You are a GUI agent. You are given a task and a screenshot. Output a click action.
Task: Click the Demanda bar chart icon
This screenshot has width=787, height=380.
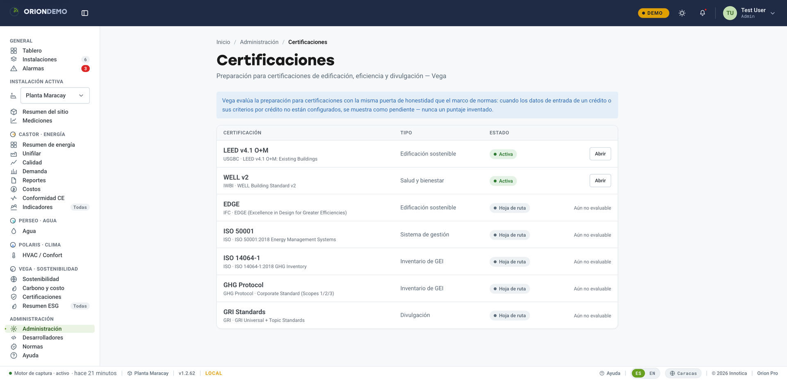(14, 171)
